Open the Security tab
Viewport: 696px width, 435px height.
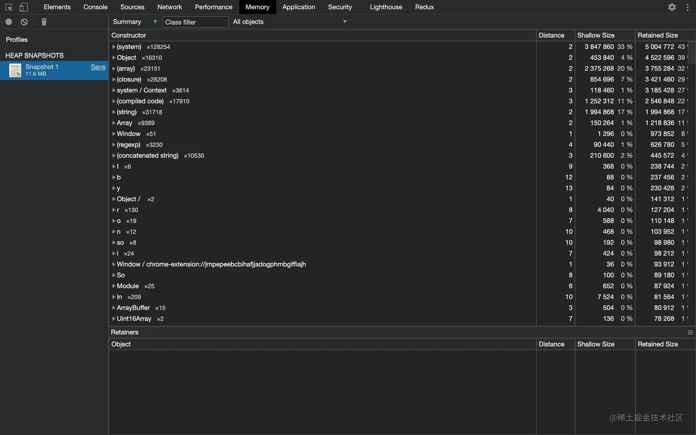tap(340, 7)
